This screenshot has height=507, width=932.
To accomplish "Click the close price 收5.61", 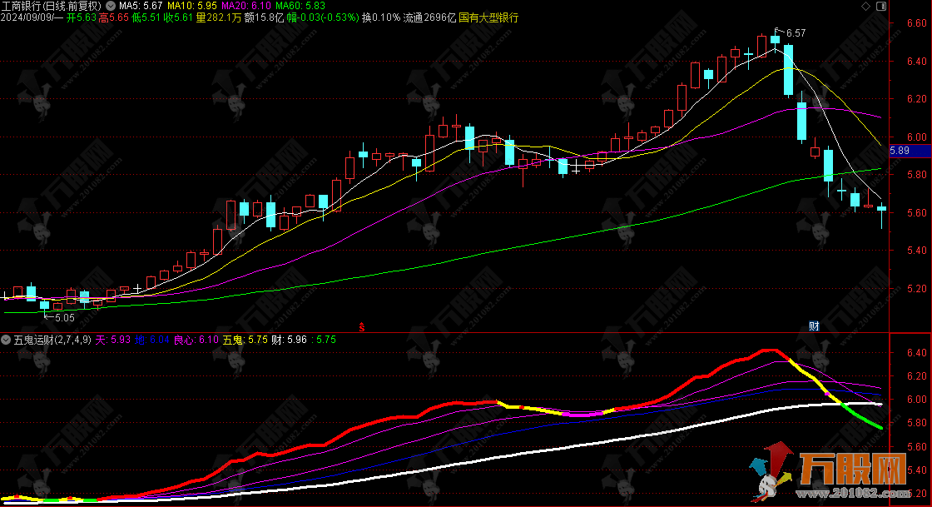I will [x=178, y=17].
